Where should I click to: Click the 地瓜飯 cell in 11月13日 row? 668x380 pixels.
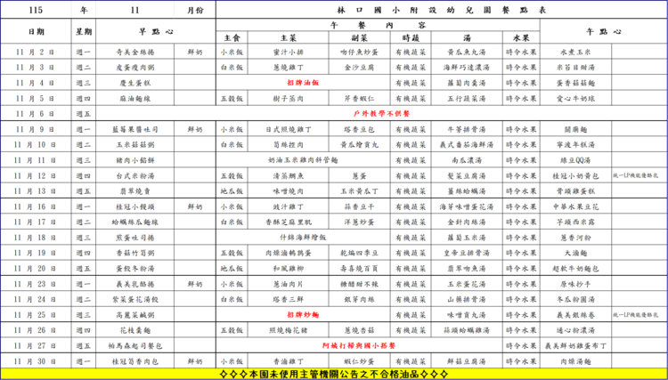pyautogui.click(x=232, y=191)
